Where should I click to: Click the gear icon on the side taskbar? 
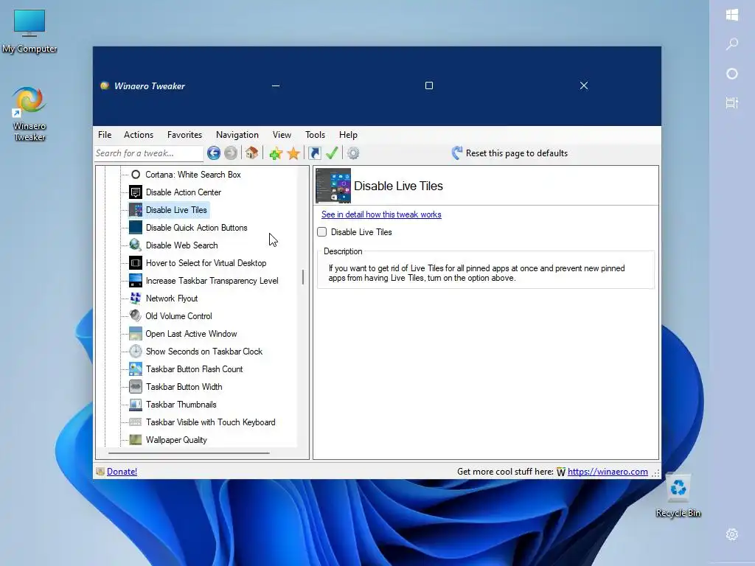point(732,534)
